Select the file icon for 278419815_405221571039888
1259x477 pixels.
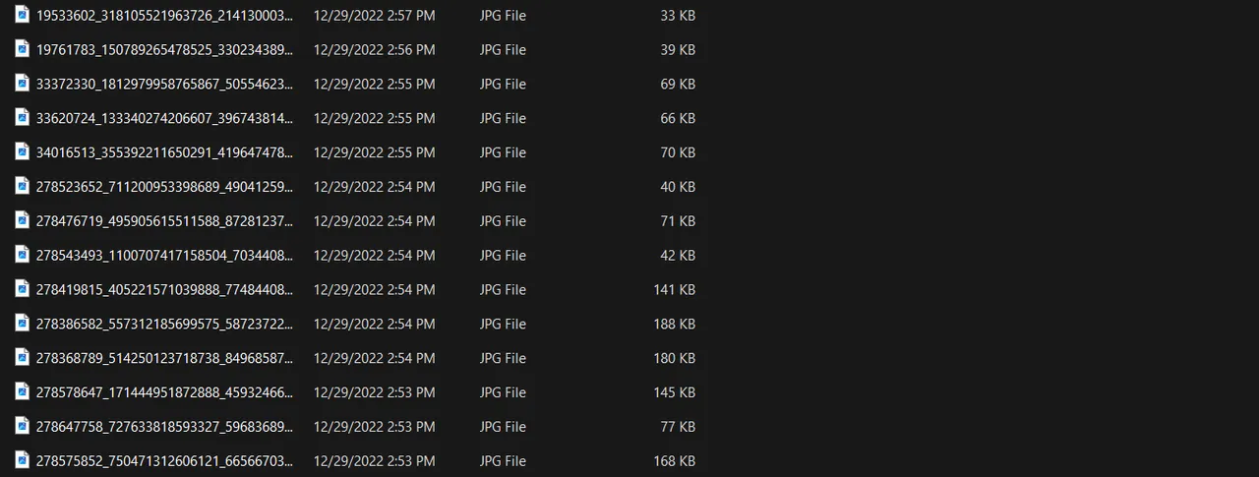click(x=22, y=289)
